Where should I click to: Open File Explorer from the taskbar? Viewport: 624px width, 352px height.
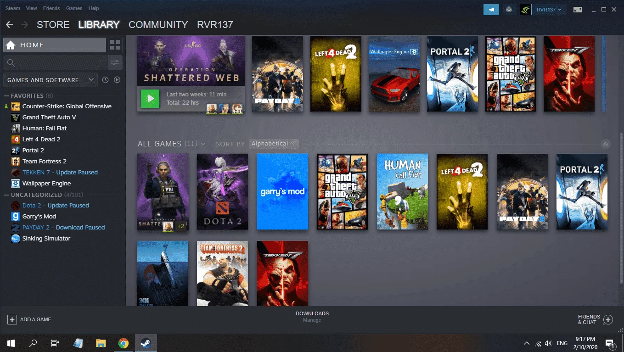click(x=101, y=343)
